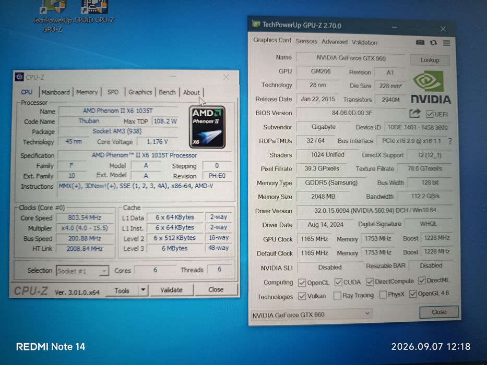This screenshot has width=487, height=365.
Task: Click the x4.0 (4.0 - 15.5) multiplier value
Action: tap(85, 228)
